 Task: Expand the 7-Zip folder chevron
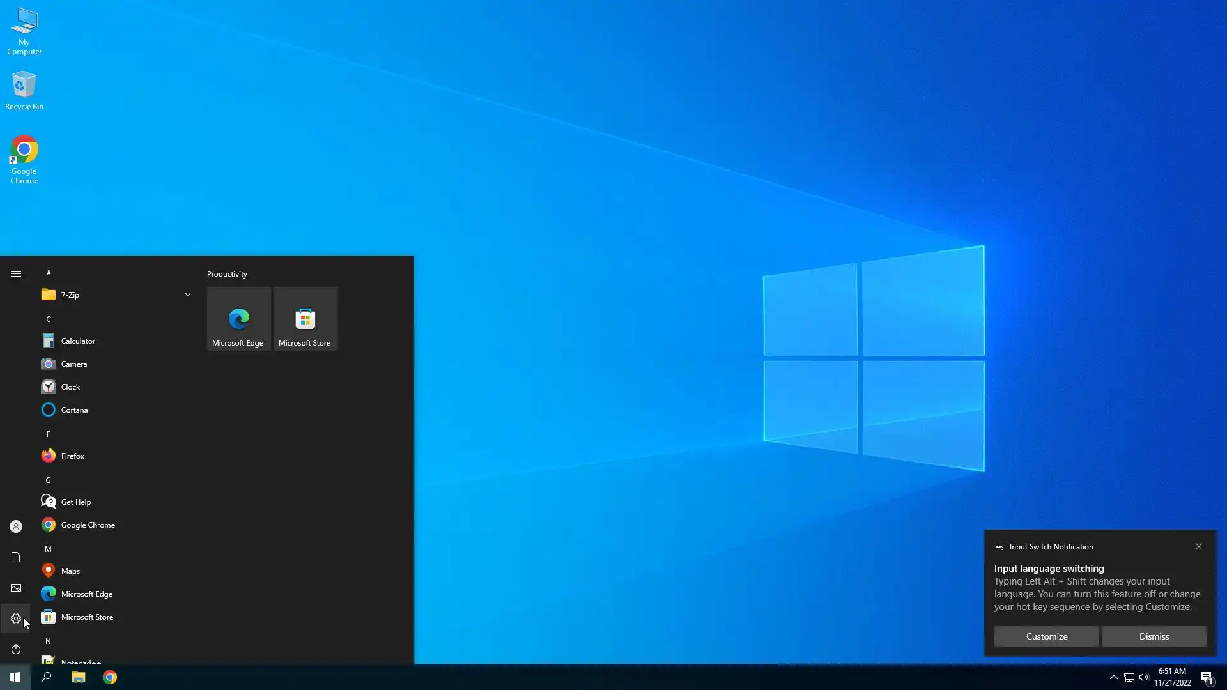[x=188, y=295]
